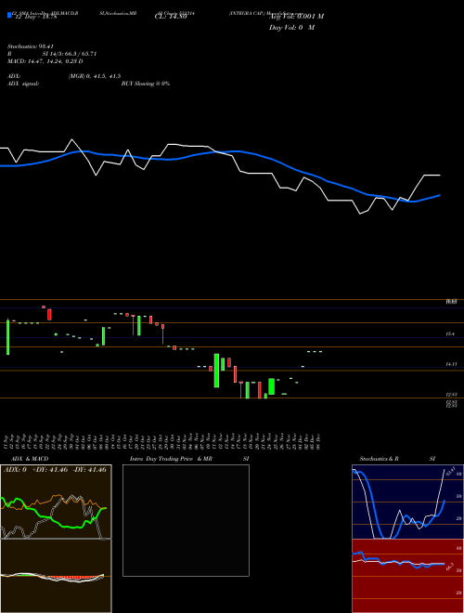Click the 'ADX: 0 +DY: 41.46 -DY: 41.46' header

coord(55,470)
